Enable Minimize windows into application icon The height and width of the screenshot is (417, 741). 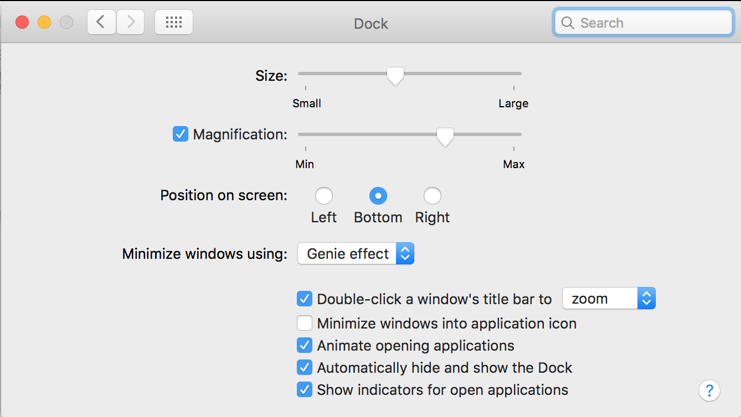tap(305, 324)
